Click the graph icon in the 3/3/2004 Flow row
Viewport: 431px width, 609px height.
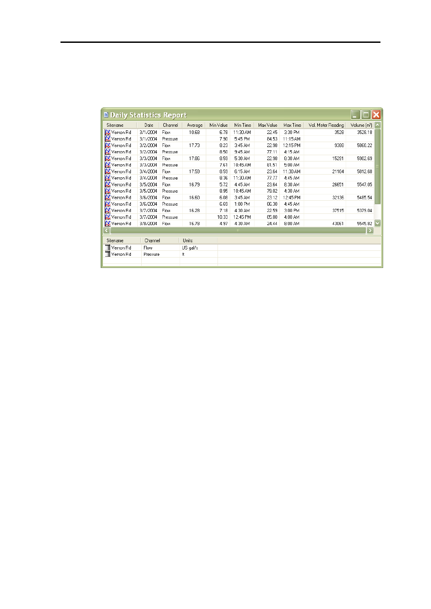[107, 158]
